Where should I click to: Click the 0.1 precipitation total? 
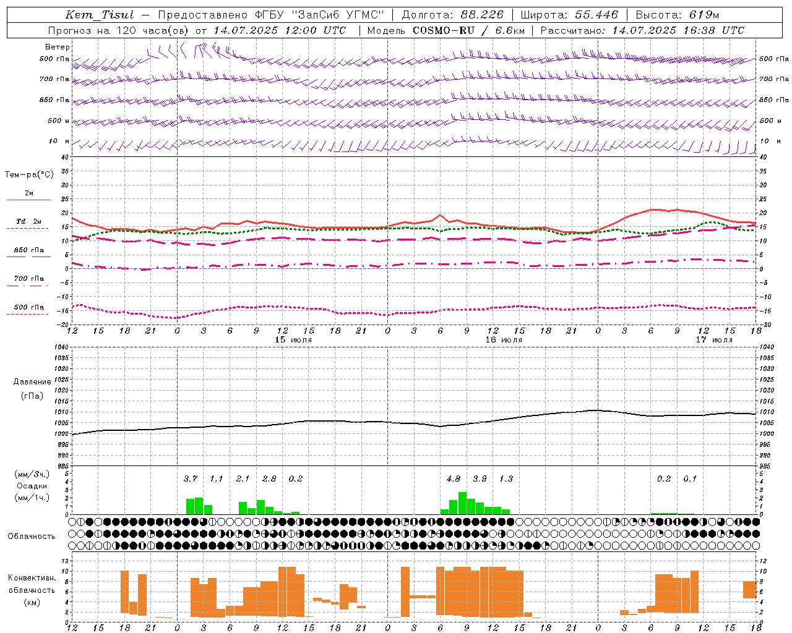[x=690, y=478]
